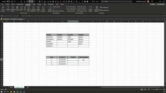166x93 pixels.
Task: Open the Math & Trig functions menu
Action: click(38, 9)
